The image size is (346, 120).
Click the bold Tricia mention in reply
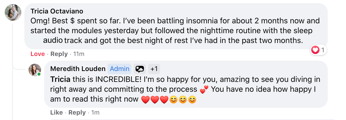click(60, 79)
